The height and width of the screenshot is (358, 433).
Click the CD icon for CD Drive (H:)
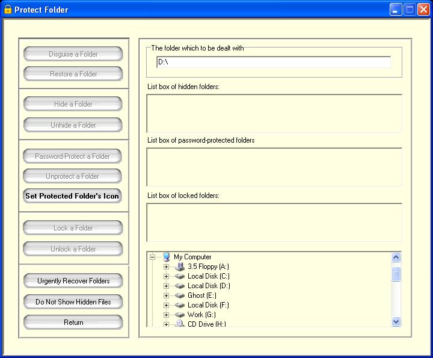tap(180, 324)
